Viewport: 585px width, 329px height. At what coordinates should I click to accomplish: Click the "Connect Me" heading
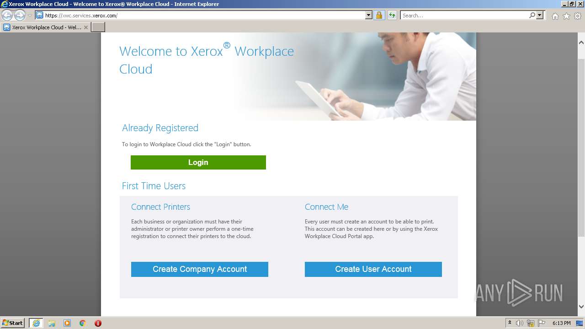pyautogui.click(x=326, y=207)
